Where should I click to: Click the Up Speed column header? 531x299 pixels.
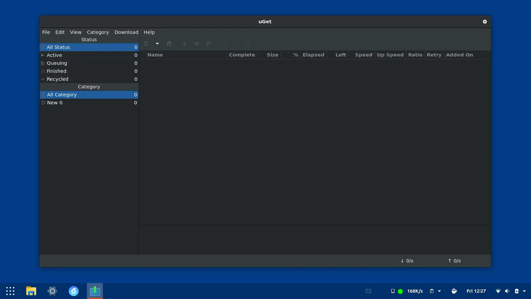pos(390,55)
